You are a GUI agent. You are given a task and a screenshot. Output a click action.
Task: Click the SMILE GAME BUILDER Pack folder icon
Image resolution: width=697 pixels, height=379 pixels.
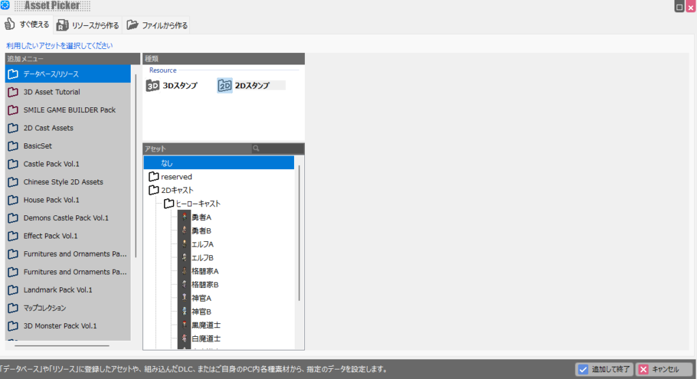point(12,110)
